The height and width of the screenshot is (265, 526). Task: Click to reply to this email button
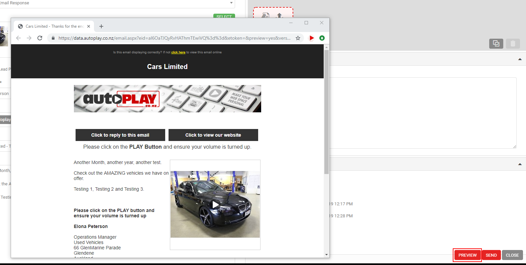(x=120, y=135)
